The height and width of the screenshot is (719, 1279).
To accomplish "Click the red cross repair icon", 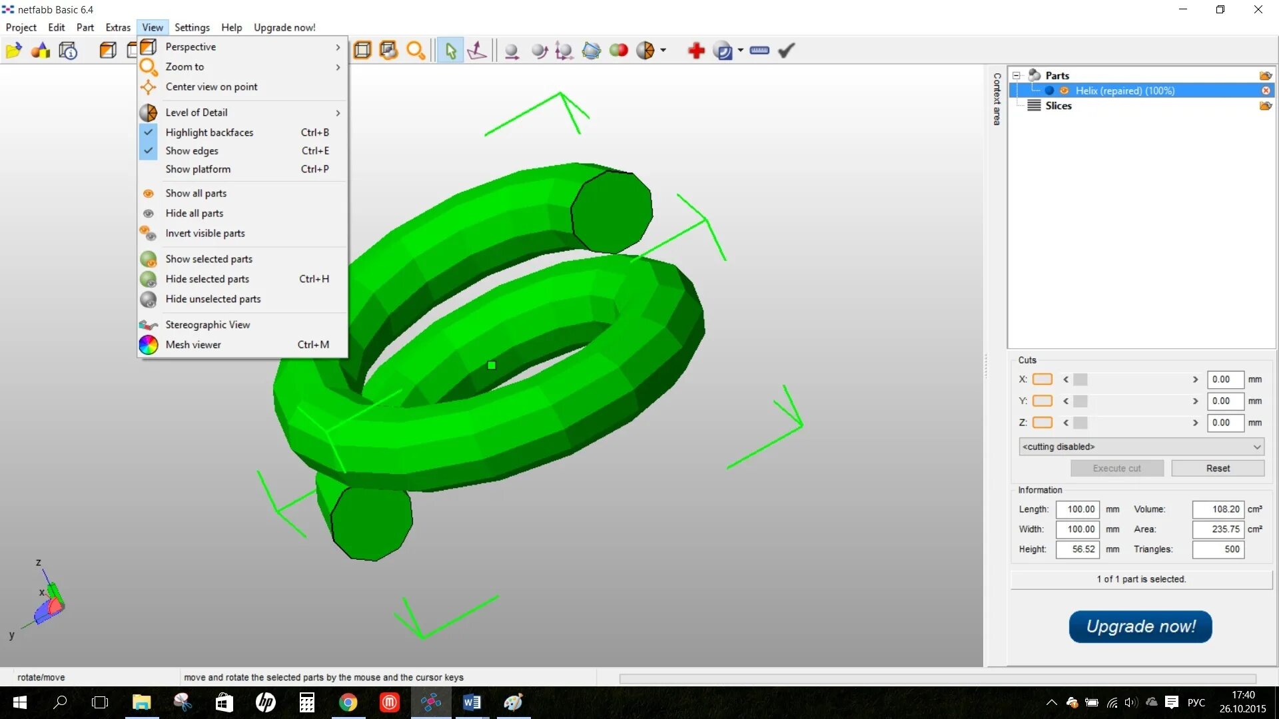I will (696, 51).
